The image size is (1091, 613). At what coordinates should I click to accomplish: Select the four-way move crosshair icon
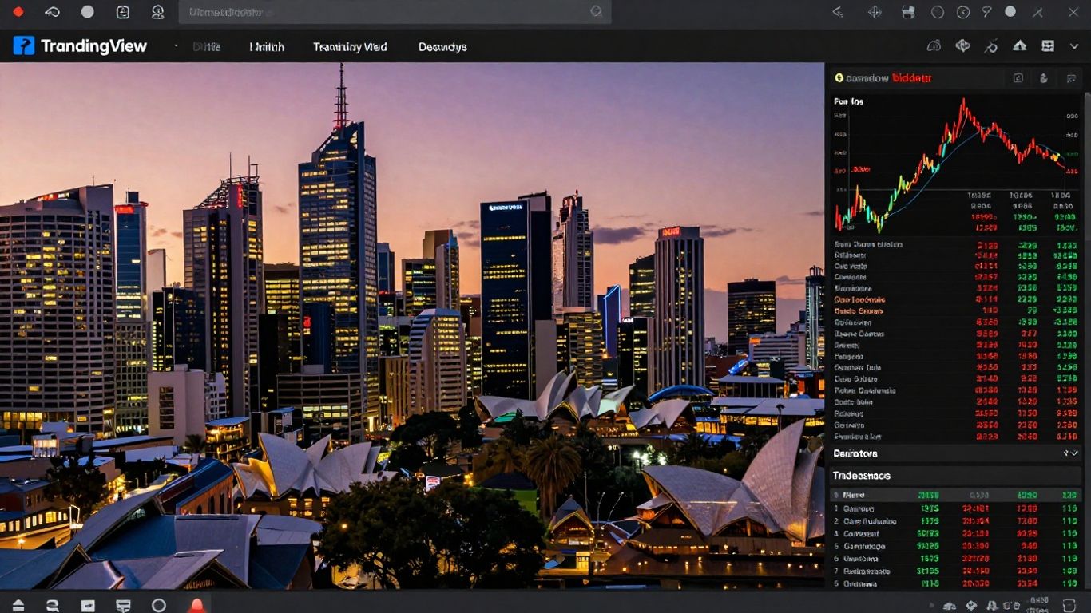click(x=875, y=12)
